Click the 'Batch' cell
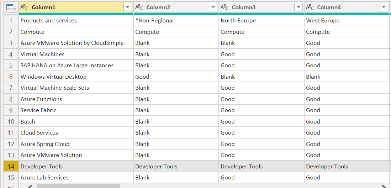The height and width of the screenshot is (188, 391). pos(76,121)
